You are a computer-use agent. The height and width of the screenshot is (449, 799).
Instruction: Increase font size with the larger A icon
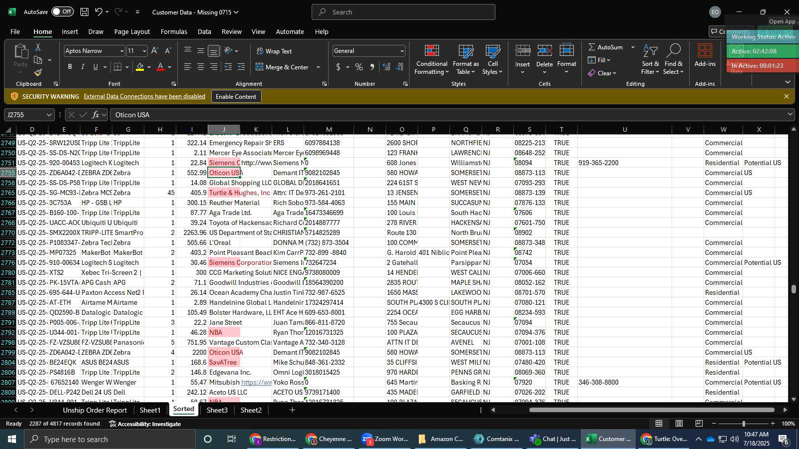tap(155, 51)
